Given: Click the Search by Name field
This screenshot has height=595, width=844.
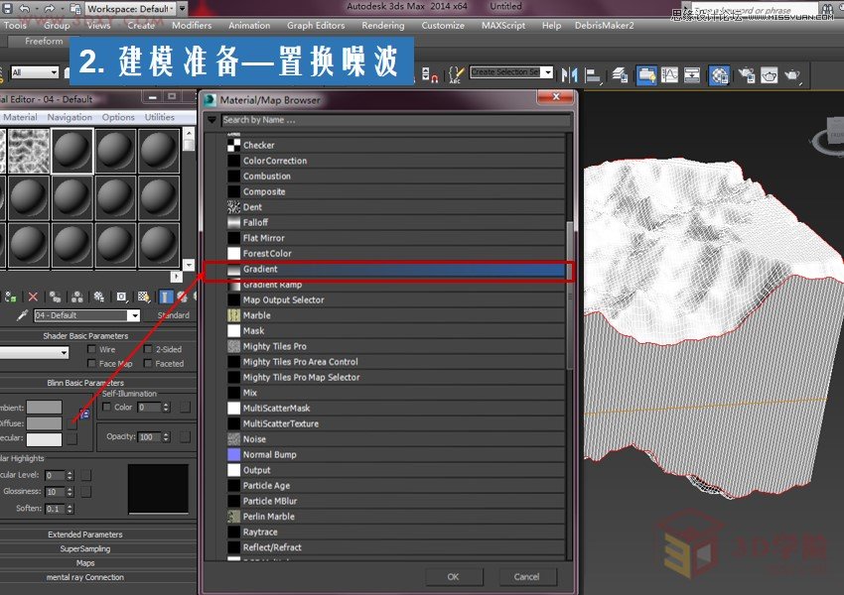Looking at the screenshot, I should pyautogui.click(x=395, y=120).
